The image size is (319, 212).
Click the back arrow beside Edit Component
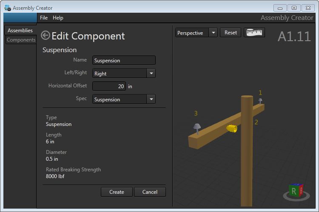pos(46,36)
